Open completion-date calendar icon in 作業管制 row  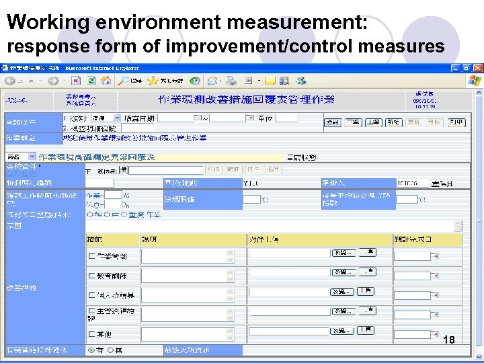click(x=435, y=256)
